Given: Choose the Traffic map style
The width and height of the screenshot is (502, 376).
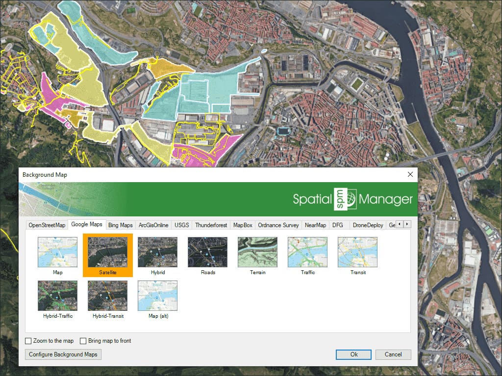Looking at the screenshot, I should (307, 252).
